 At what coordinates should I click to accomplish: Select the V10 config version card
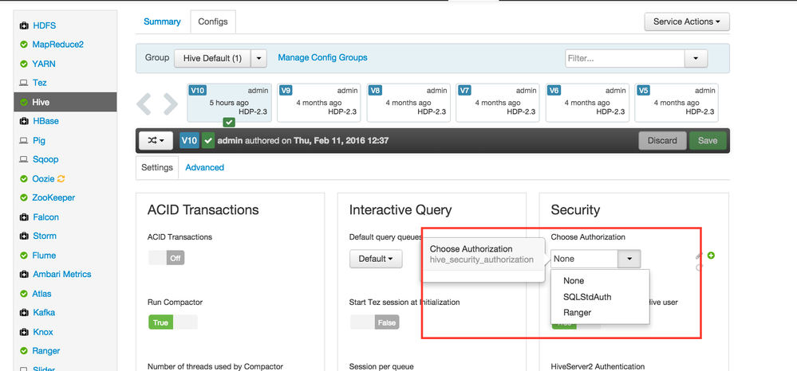pos(229,103)
